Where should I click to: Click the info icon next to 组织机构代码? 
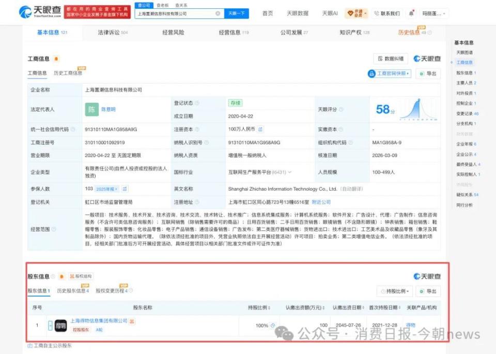click(350, 142)
